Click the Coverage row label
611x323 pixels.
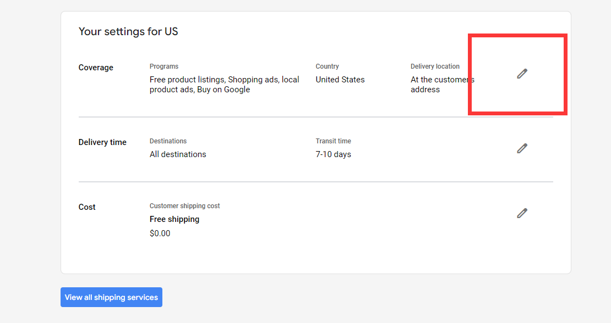(x=96, y=67)
